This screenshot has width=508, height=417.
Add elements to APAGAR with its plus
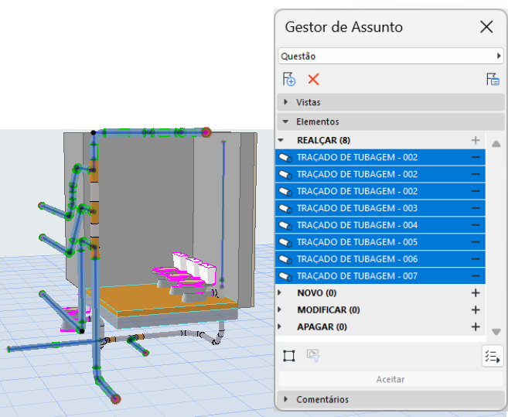[476, 326]
